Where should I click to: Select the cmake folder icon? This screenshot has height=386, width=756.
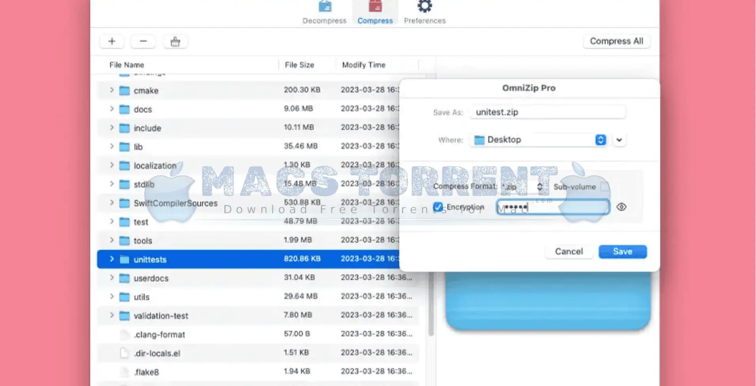click(x=124, y=91)
